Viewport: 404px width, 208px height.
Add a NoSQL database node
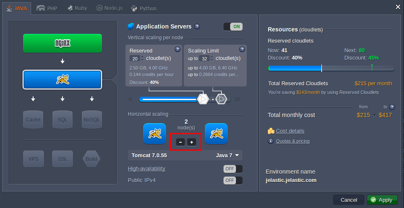click(x=92, y=120)
